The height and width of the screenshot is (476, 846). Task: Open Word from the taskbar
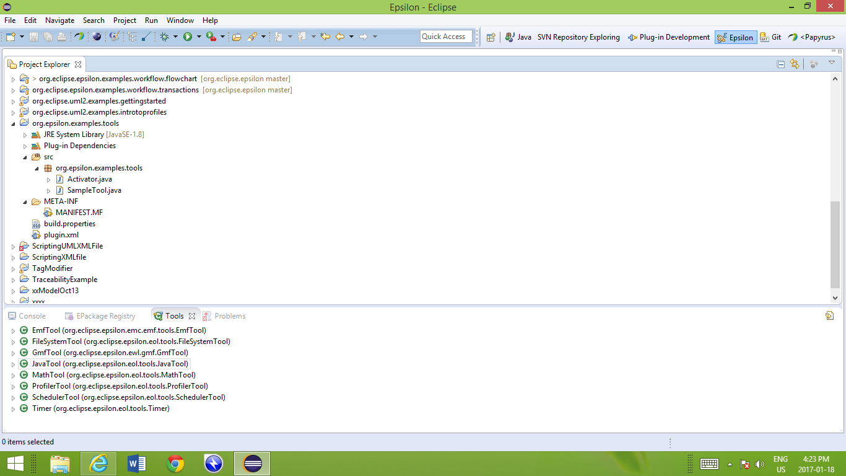[x=136, y=464]
